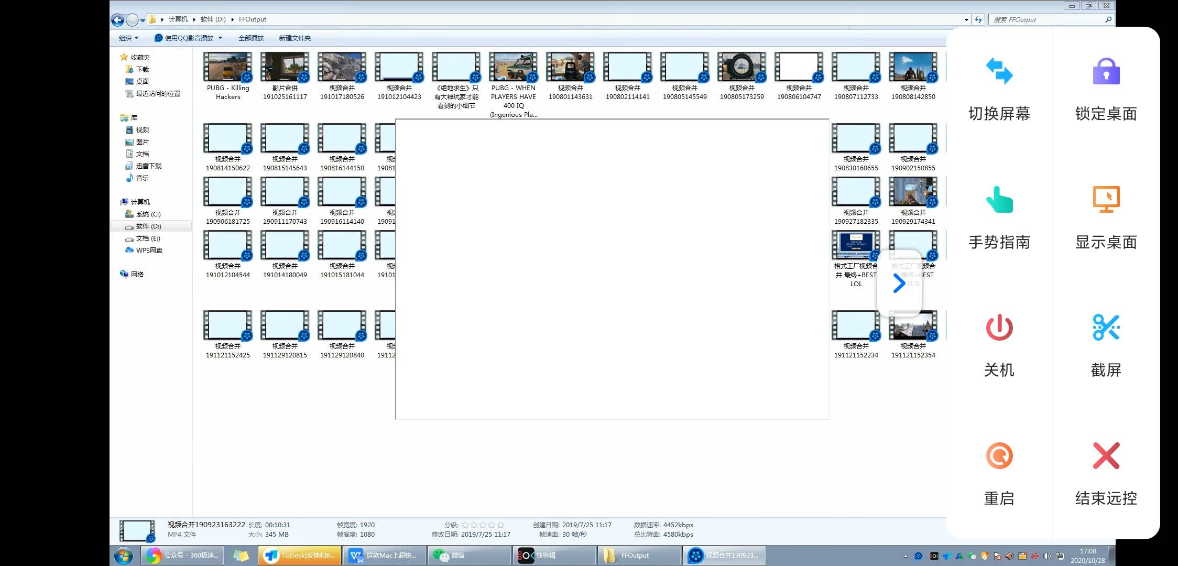The width and height of the screenshot is (1178, 566).
Task: Select the 视频合并 190805173259 video thumbnail
Action: pos(742,67)
